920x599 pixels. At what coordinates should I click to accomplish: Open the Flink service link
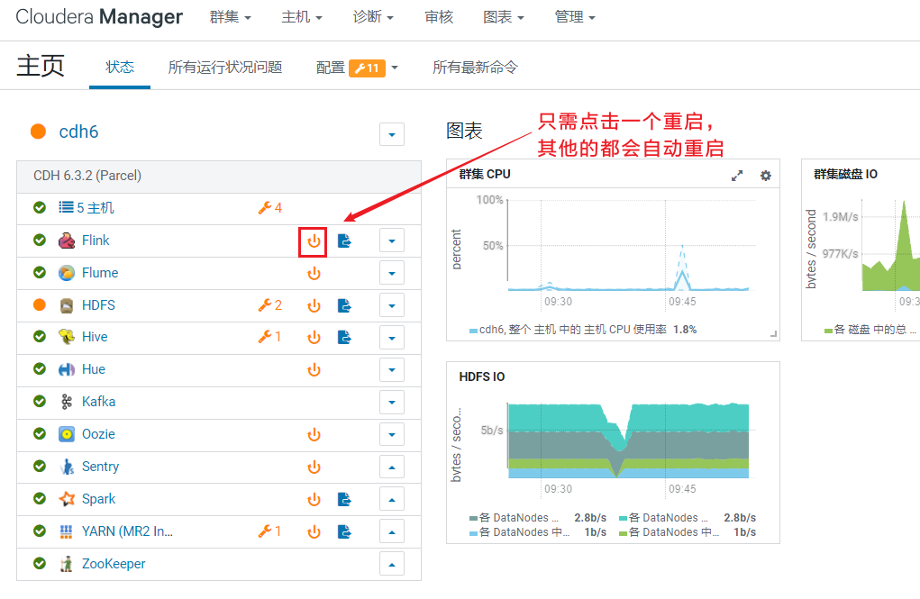click(x=96, y=240)
